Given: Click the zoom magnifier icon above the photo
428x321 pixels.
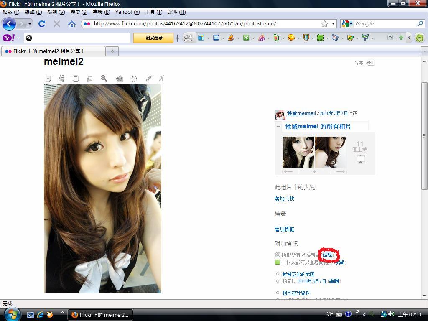Looking at the screenshot, I should click(x=104, y=79).
